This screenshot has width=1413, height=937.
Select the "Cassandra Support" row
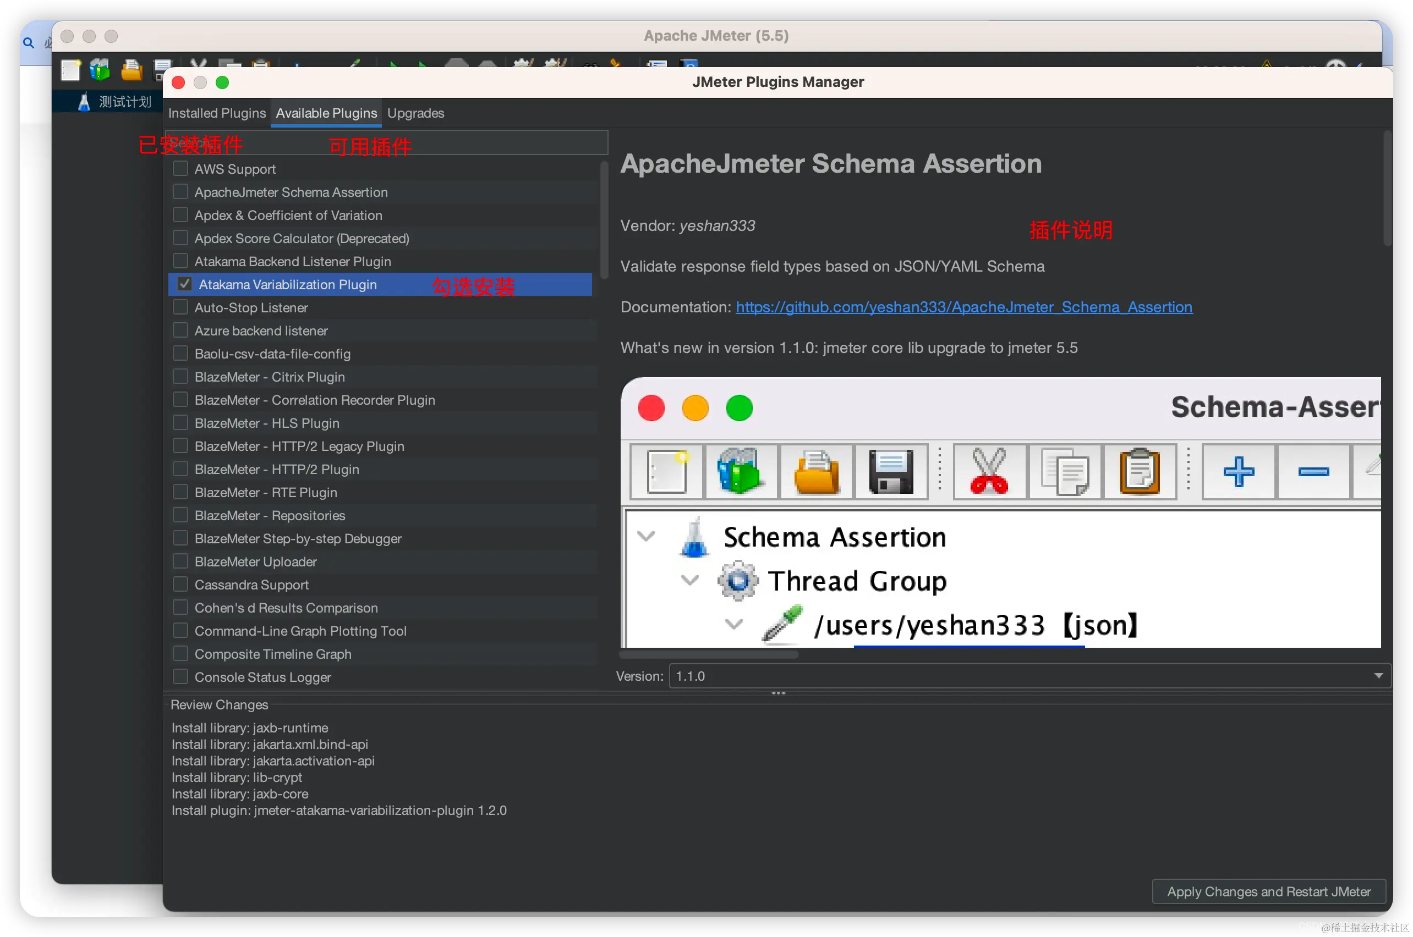tap(383, 585)
